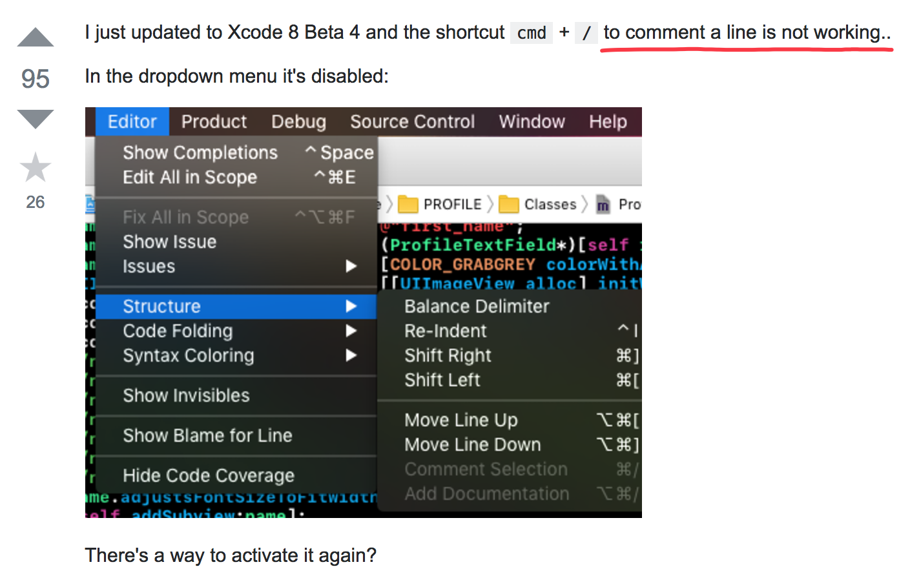Viewport: 921px width, 580px height.
Task: Click the text "There's a way to activate it again?"
Action: tap(231, 555)
